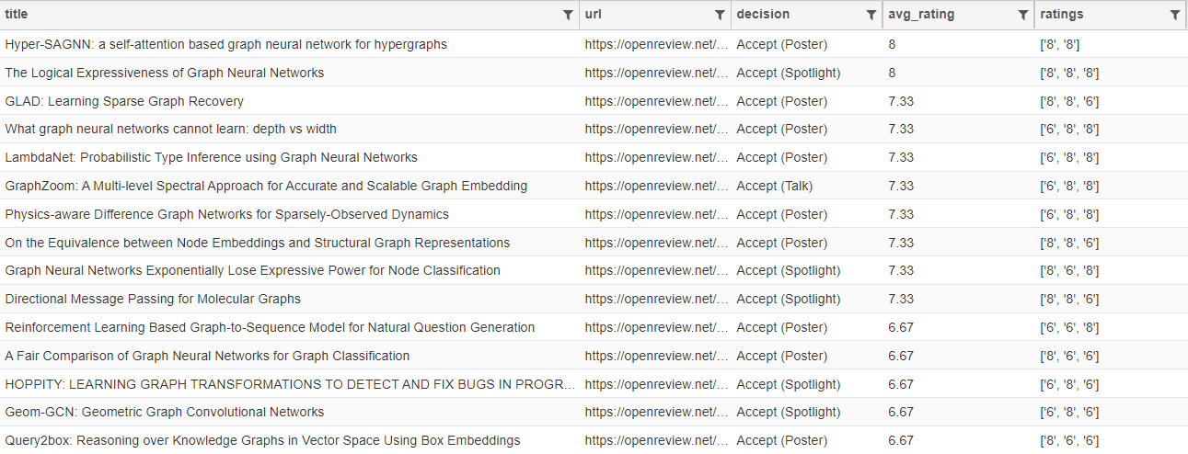Open the title column filter icon

568,15
